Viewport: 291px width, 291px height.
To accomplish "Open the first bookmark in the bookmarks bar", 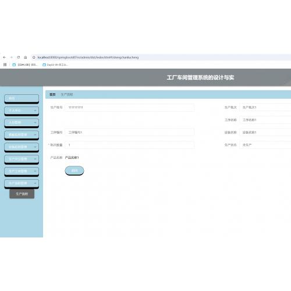I will pyautogui.click(x=24, y=65).
